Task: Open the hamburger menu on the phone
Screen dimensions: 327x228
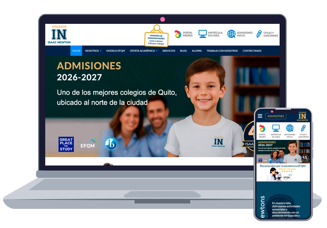Action: 260,116
